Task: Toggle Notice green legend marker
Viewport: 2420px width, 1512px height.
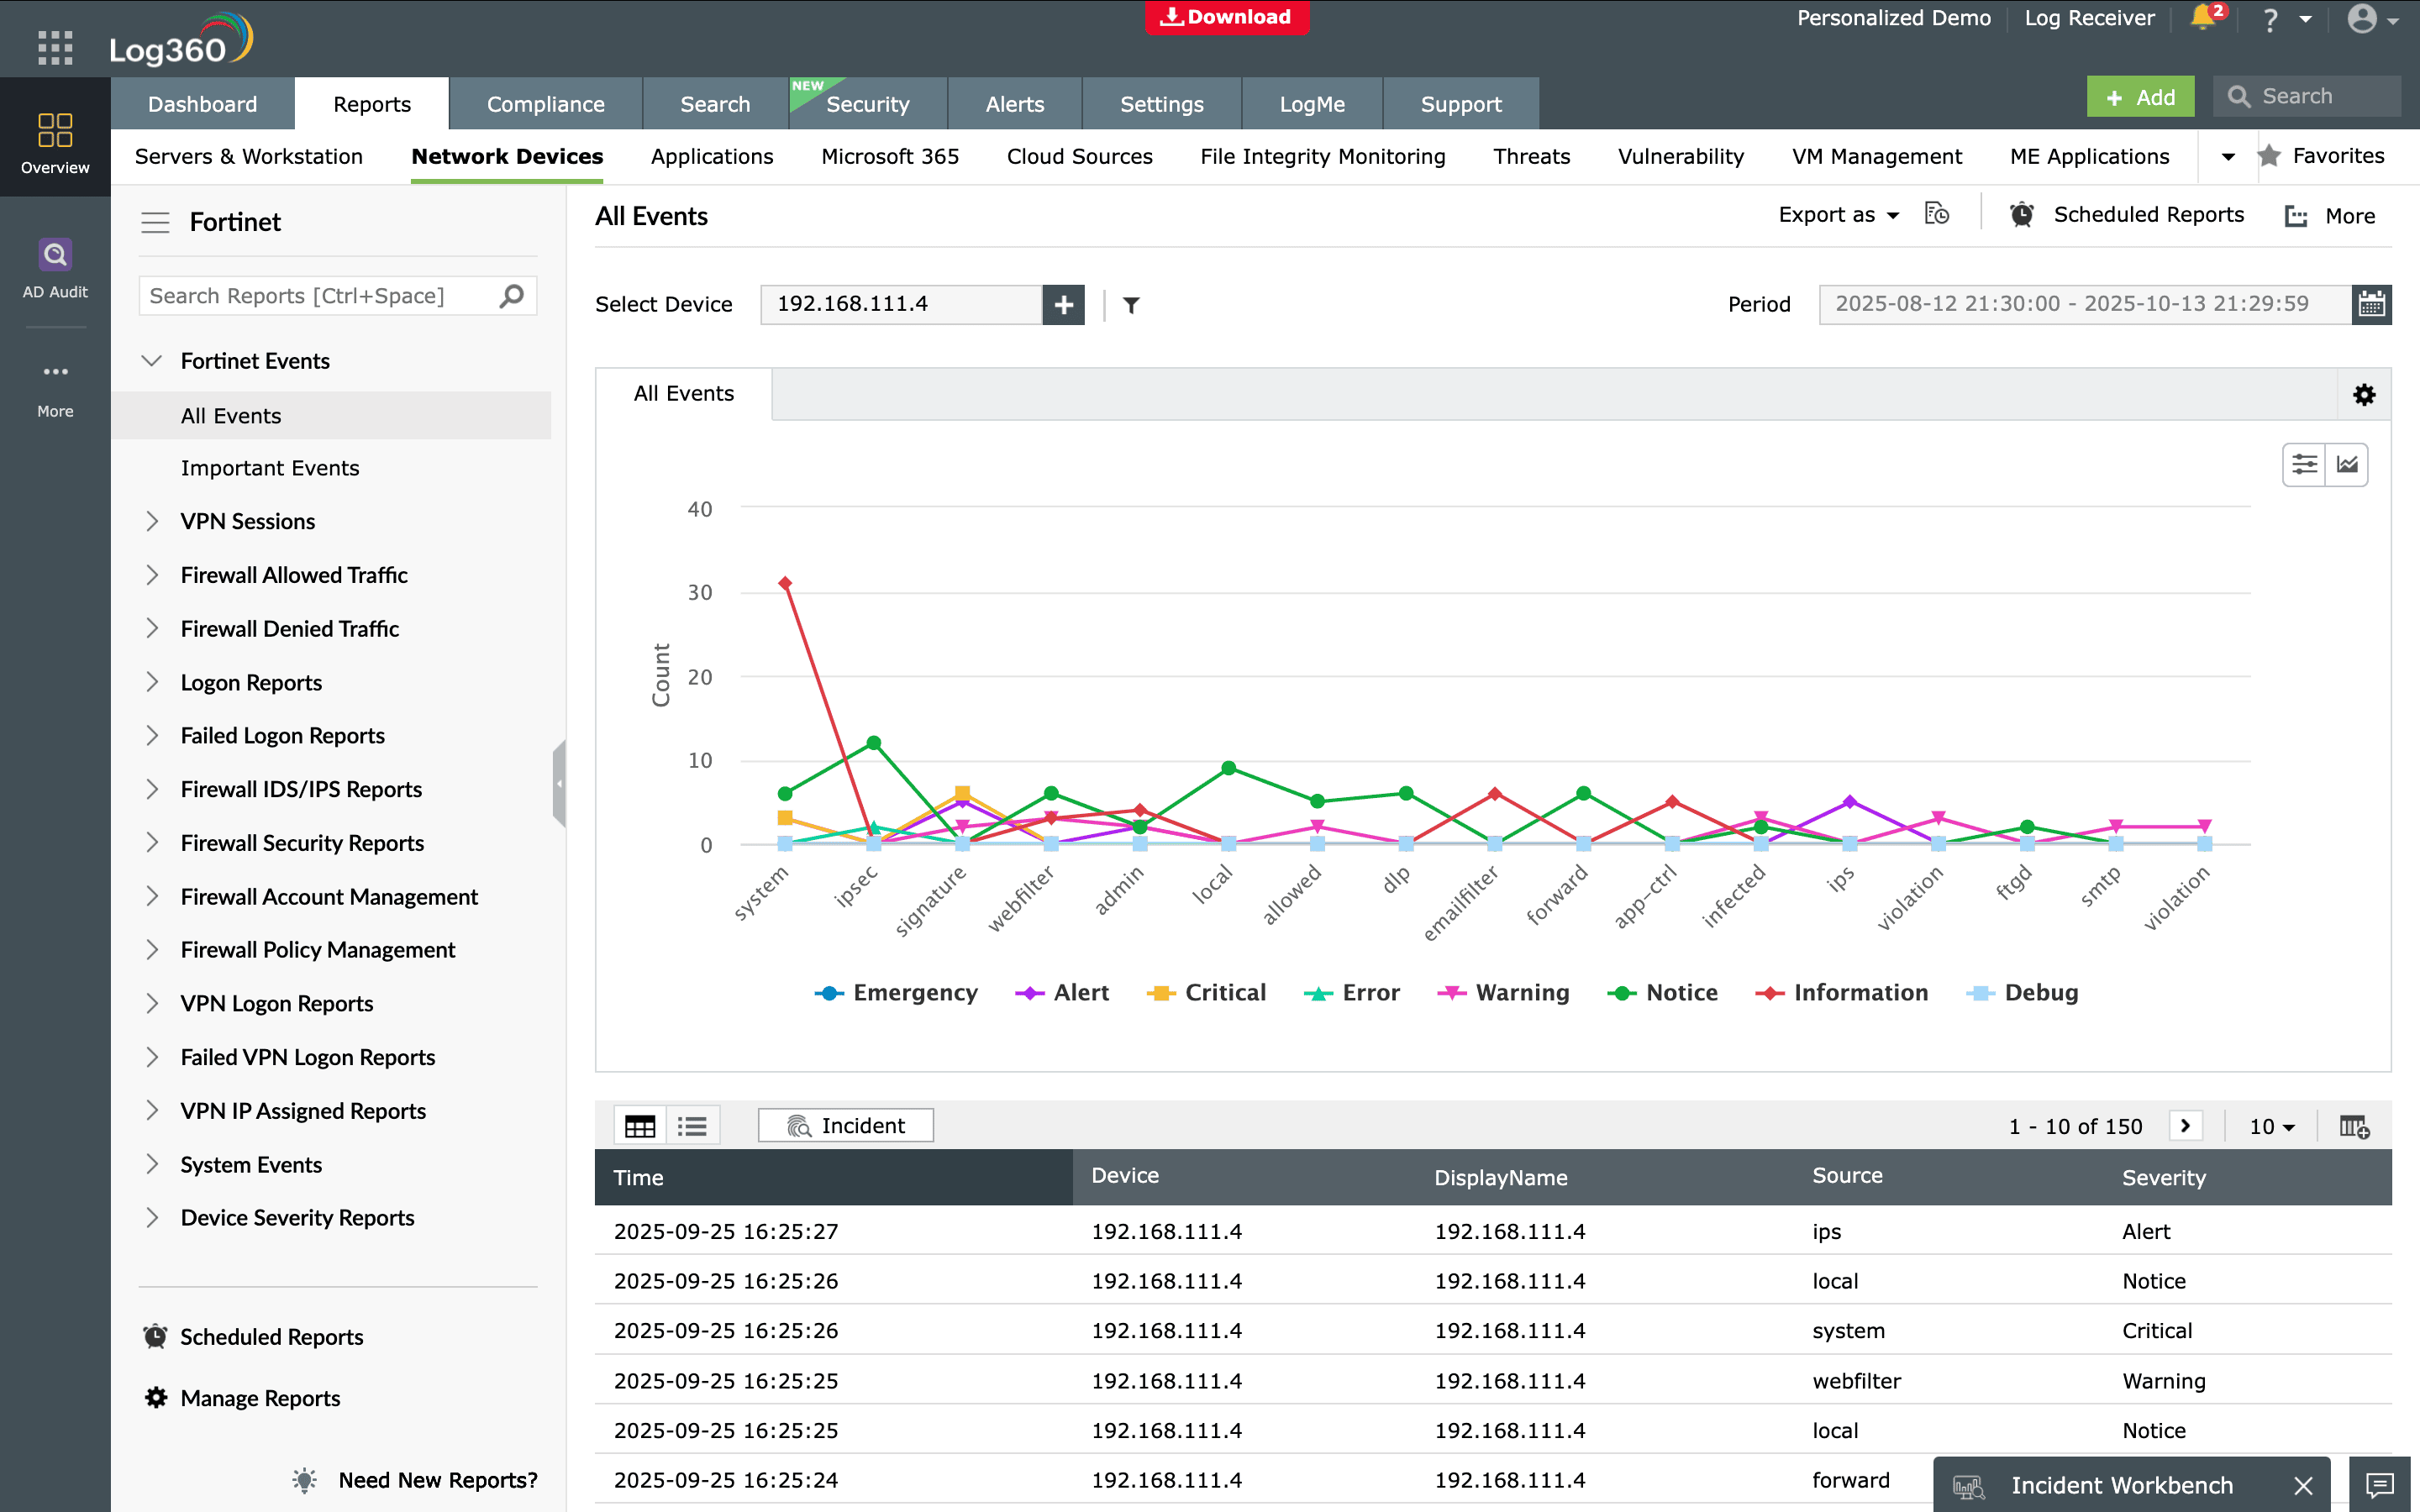Action: click(1621, 993)
